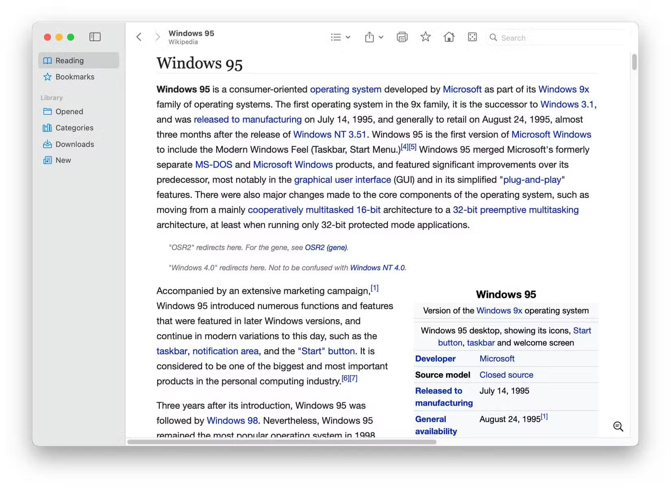The height and width of the screenshot is (489, 671).
Task: Click the Reading book icon
Action: (48, 61)
